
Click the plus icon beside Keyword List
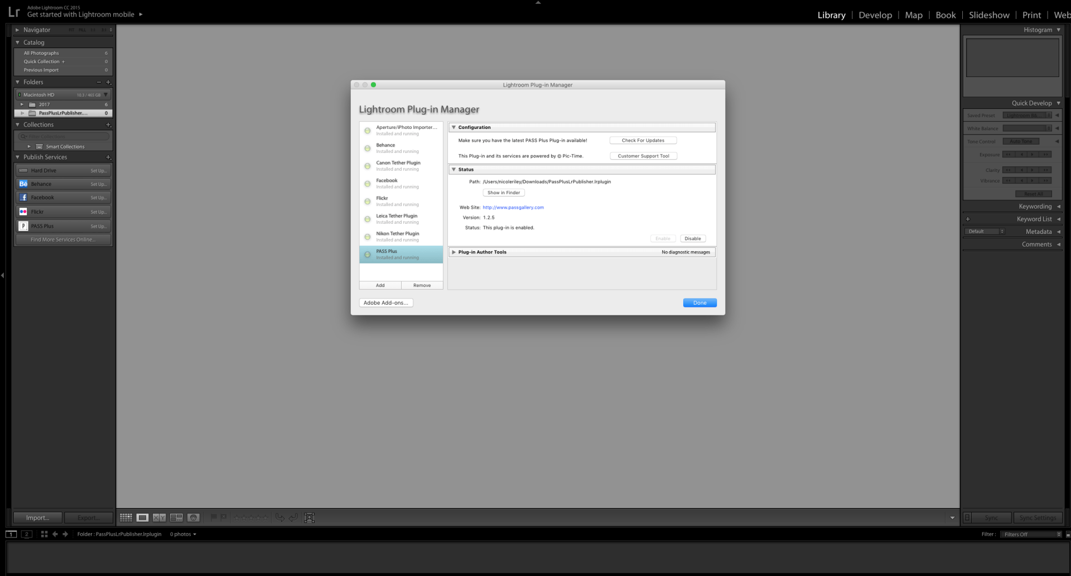(968, 219)
